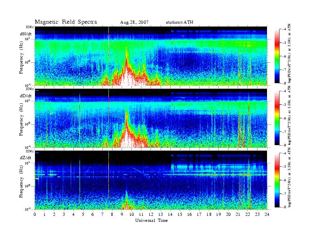This screenshot has width=318, height=246.
Task: Click hour '14' on the Universal Time axis
Action: [170, 214]
